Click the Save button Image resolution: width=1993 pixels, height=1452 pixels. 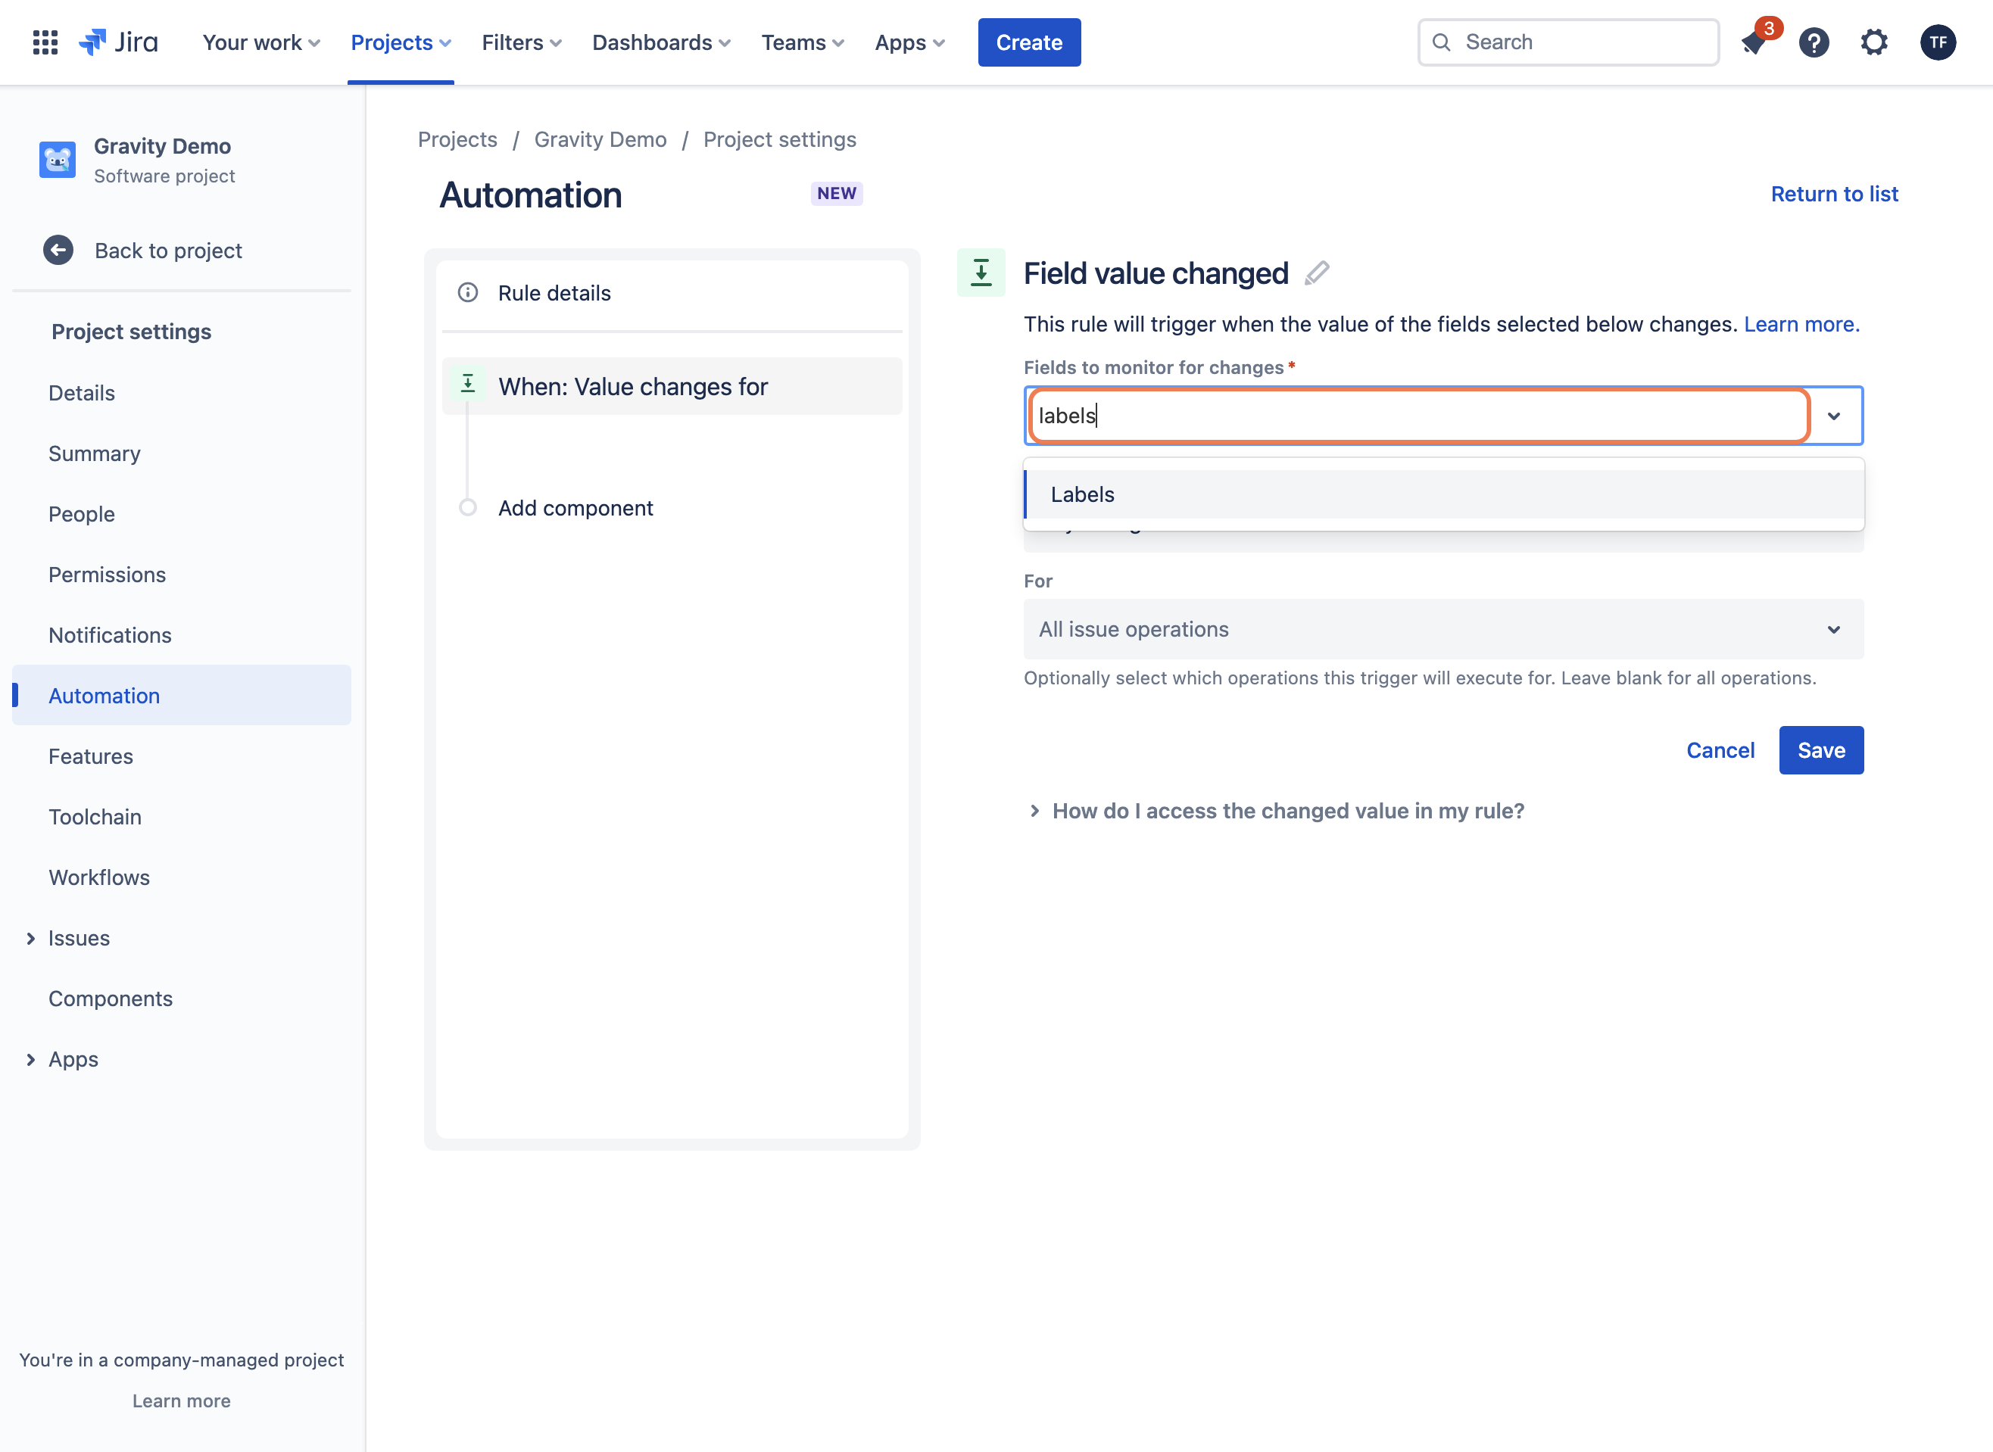(x=1820, y=751)
